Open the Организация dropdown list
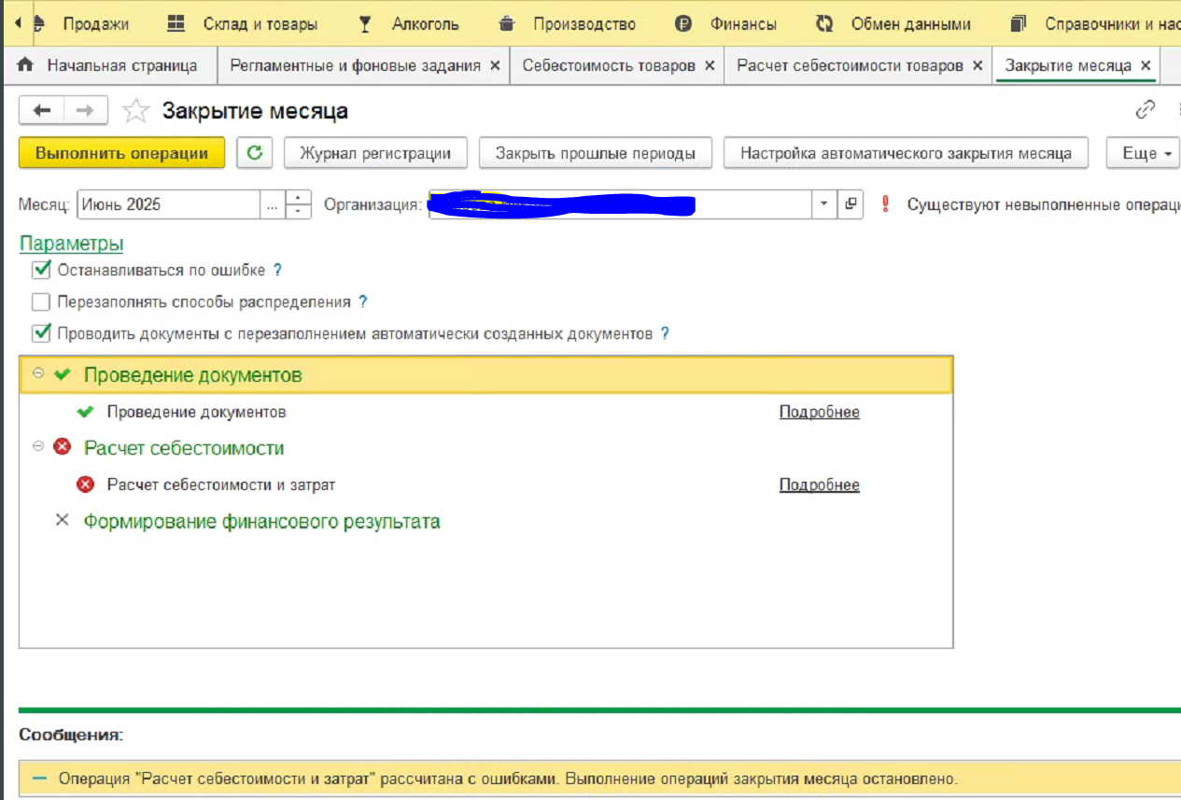The image size is (1181, 800). 824,204
